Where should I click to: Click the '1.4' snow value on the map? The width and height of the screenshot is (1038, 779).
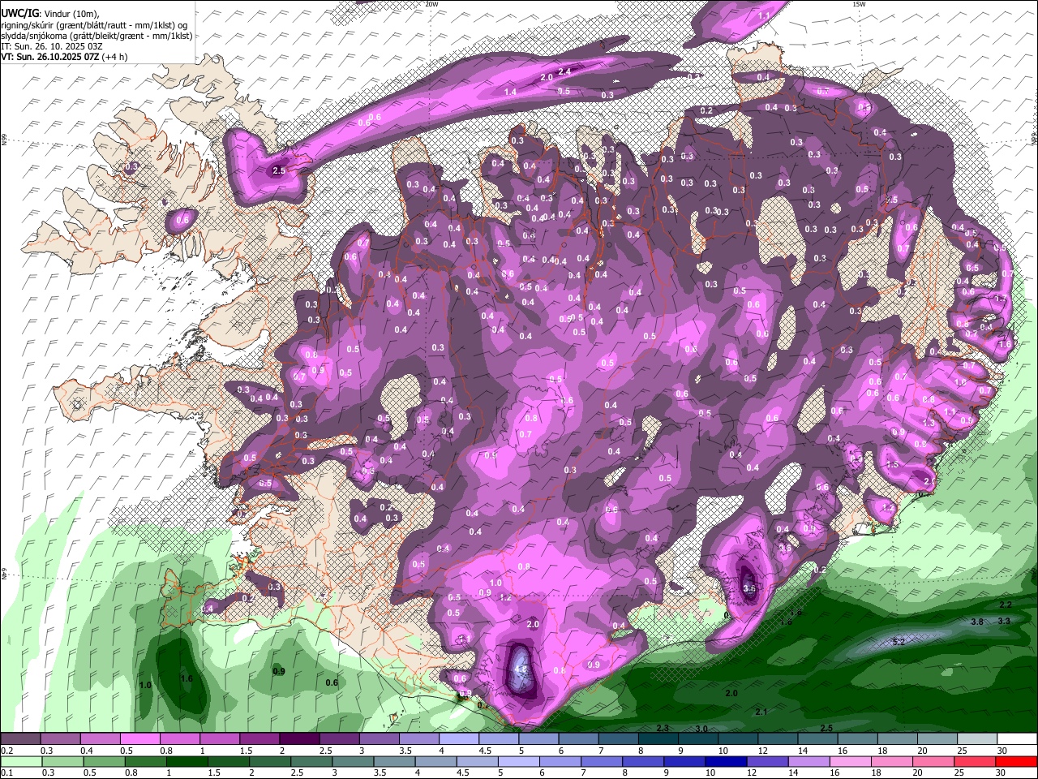pyautogui.click(x=510, y=93)
